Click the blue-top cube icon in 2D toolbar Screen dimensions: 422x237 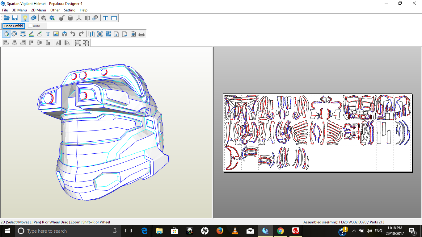tap(64, 34)
